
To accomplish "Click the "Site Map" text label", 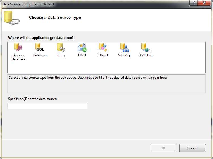I will pyautogui.click(x=125, y=55).
